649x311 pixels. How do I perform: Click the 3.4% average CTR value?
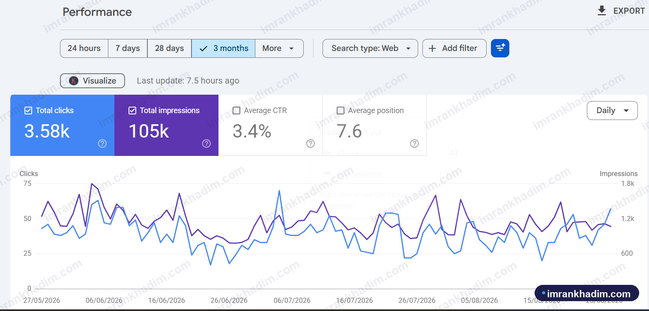point(252,132)
